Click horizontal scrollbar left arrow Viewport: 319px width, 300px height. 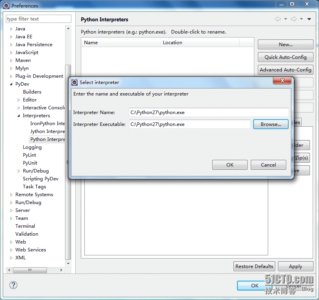pos(9,270)
